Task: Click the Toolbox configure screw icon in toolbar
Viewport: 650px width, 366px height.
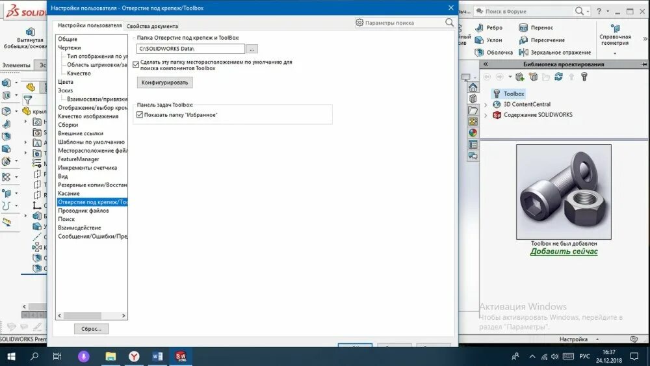Action: [x=584, y=77]
